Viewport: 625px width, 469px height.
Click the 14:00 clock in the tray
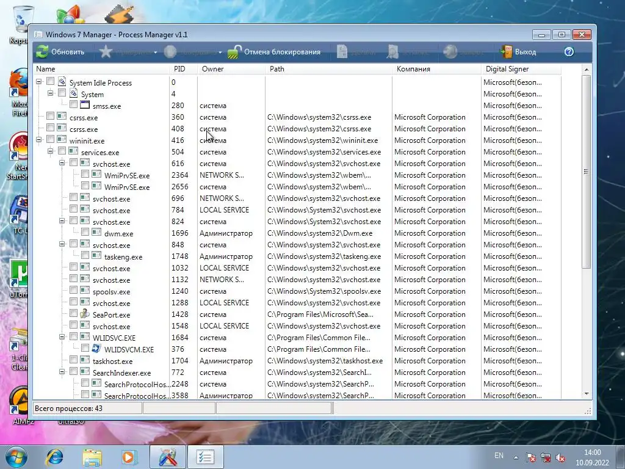point(592,453)
